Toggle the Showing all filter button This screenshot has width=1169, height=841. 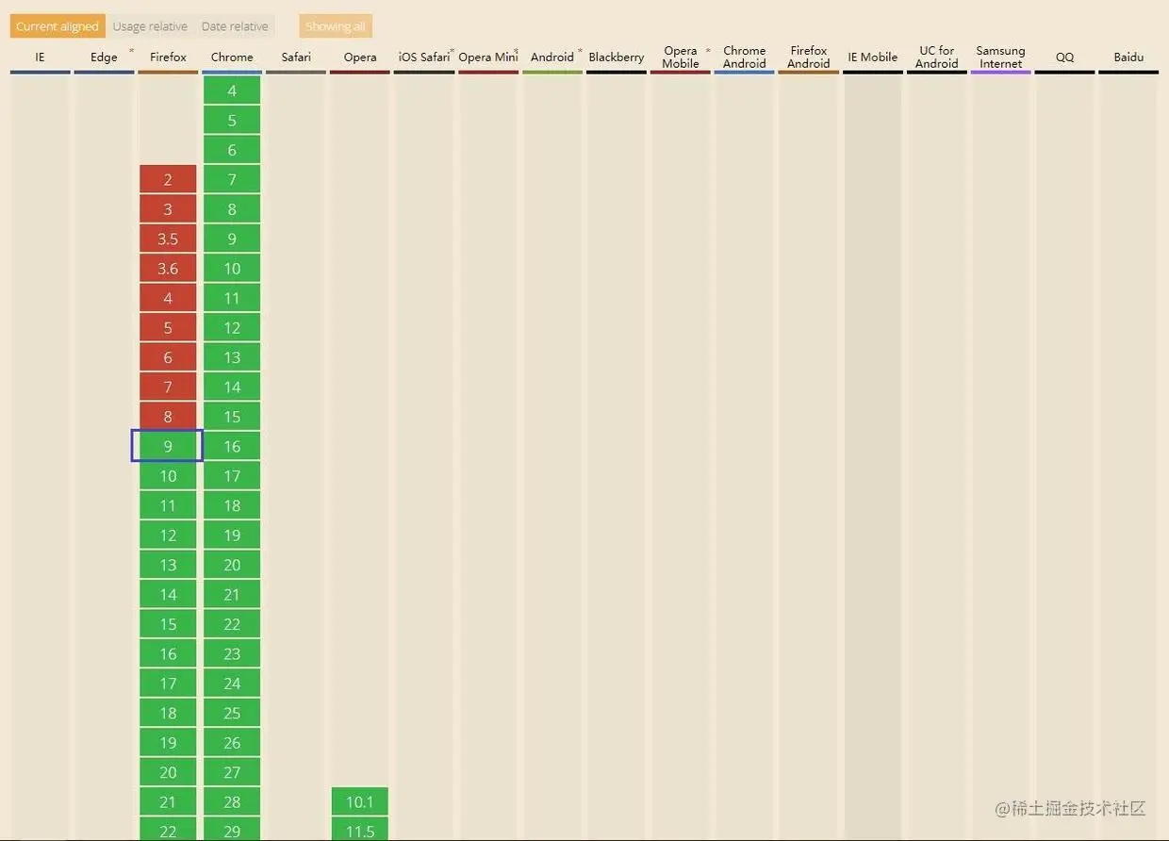coord(335,26)
